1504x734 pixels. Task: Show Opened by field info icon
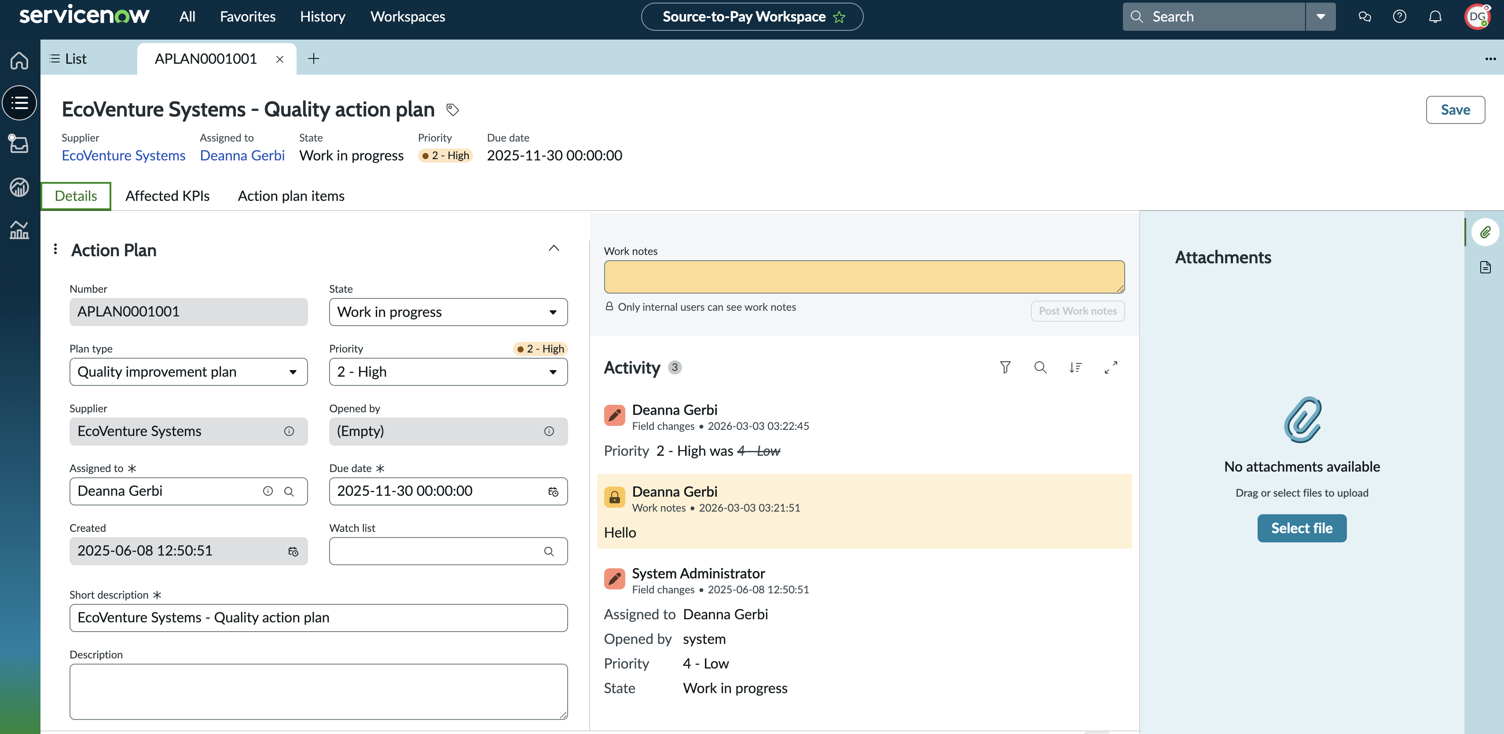pos(549,432)
